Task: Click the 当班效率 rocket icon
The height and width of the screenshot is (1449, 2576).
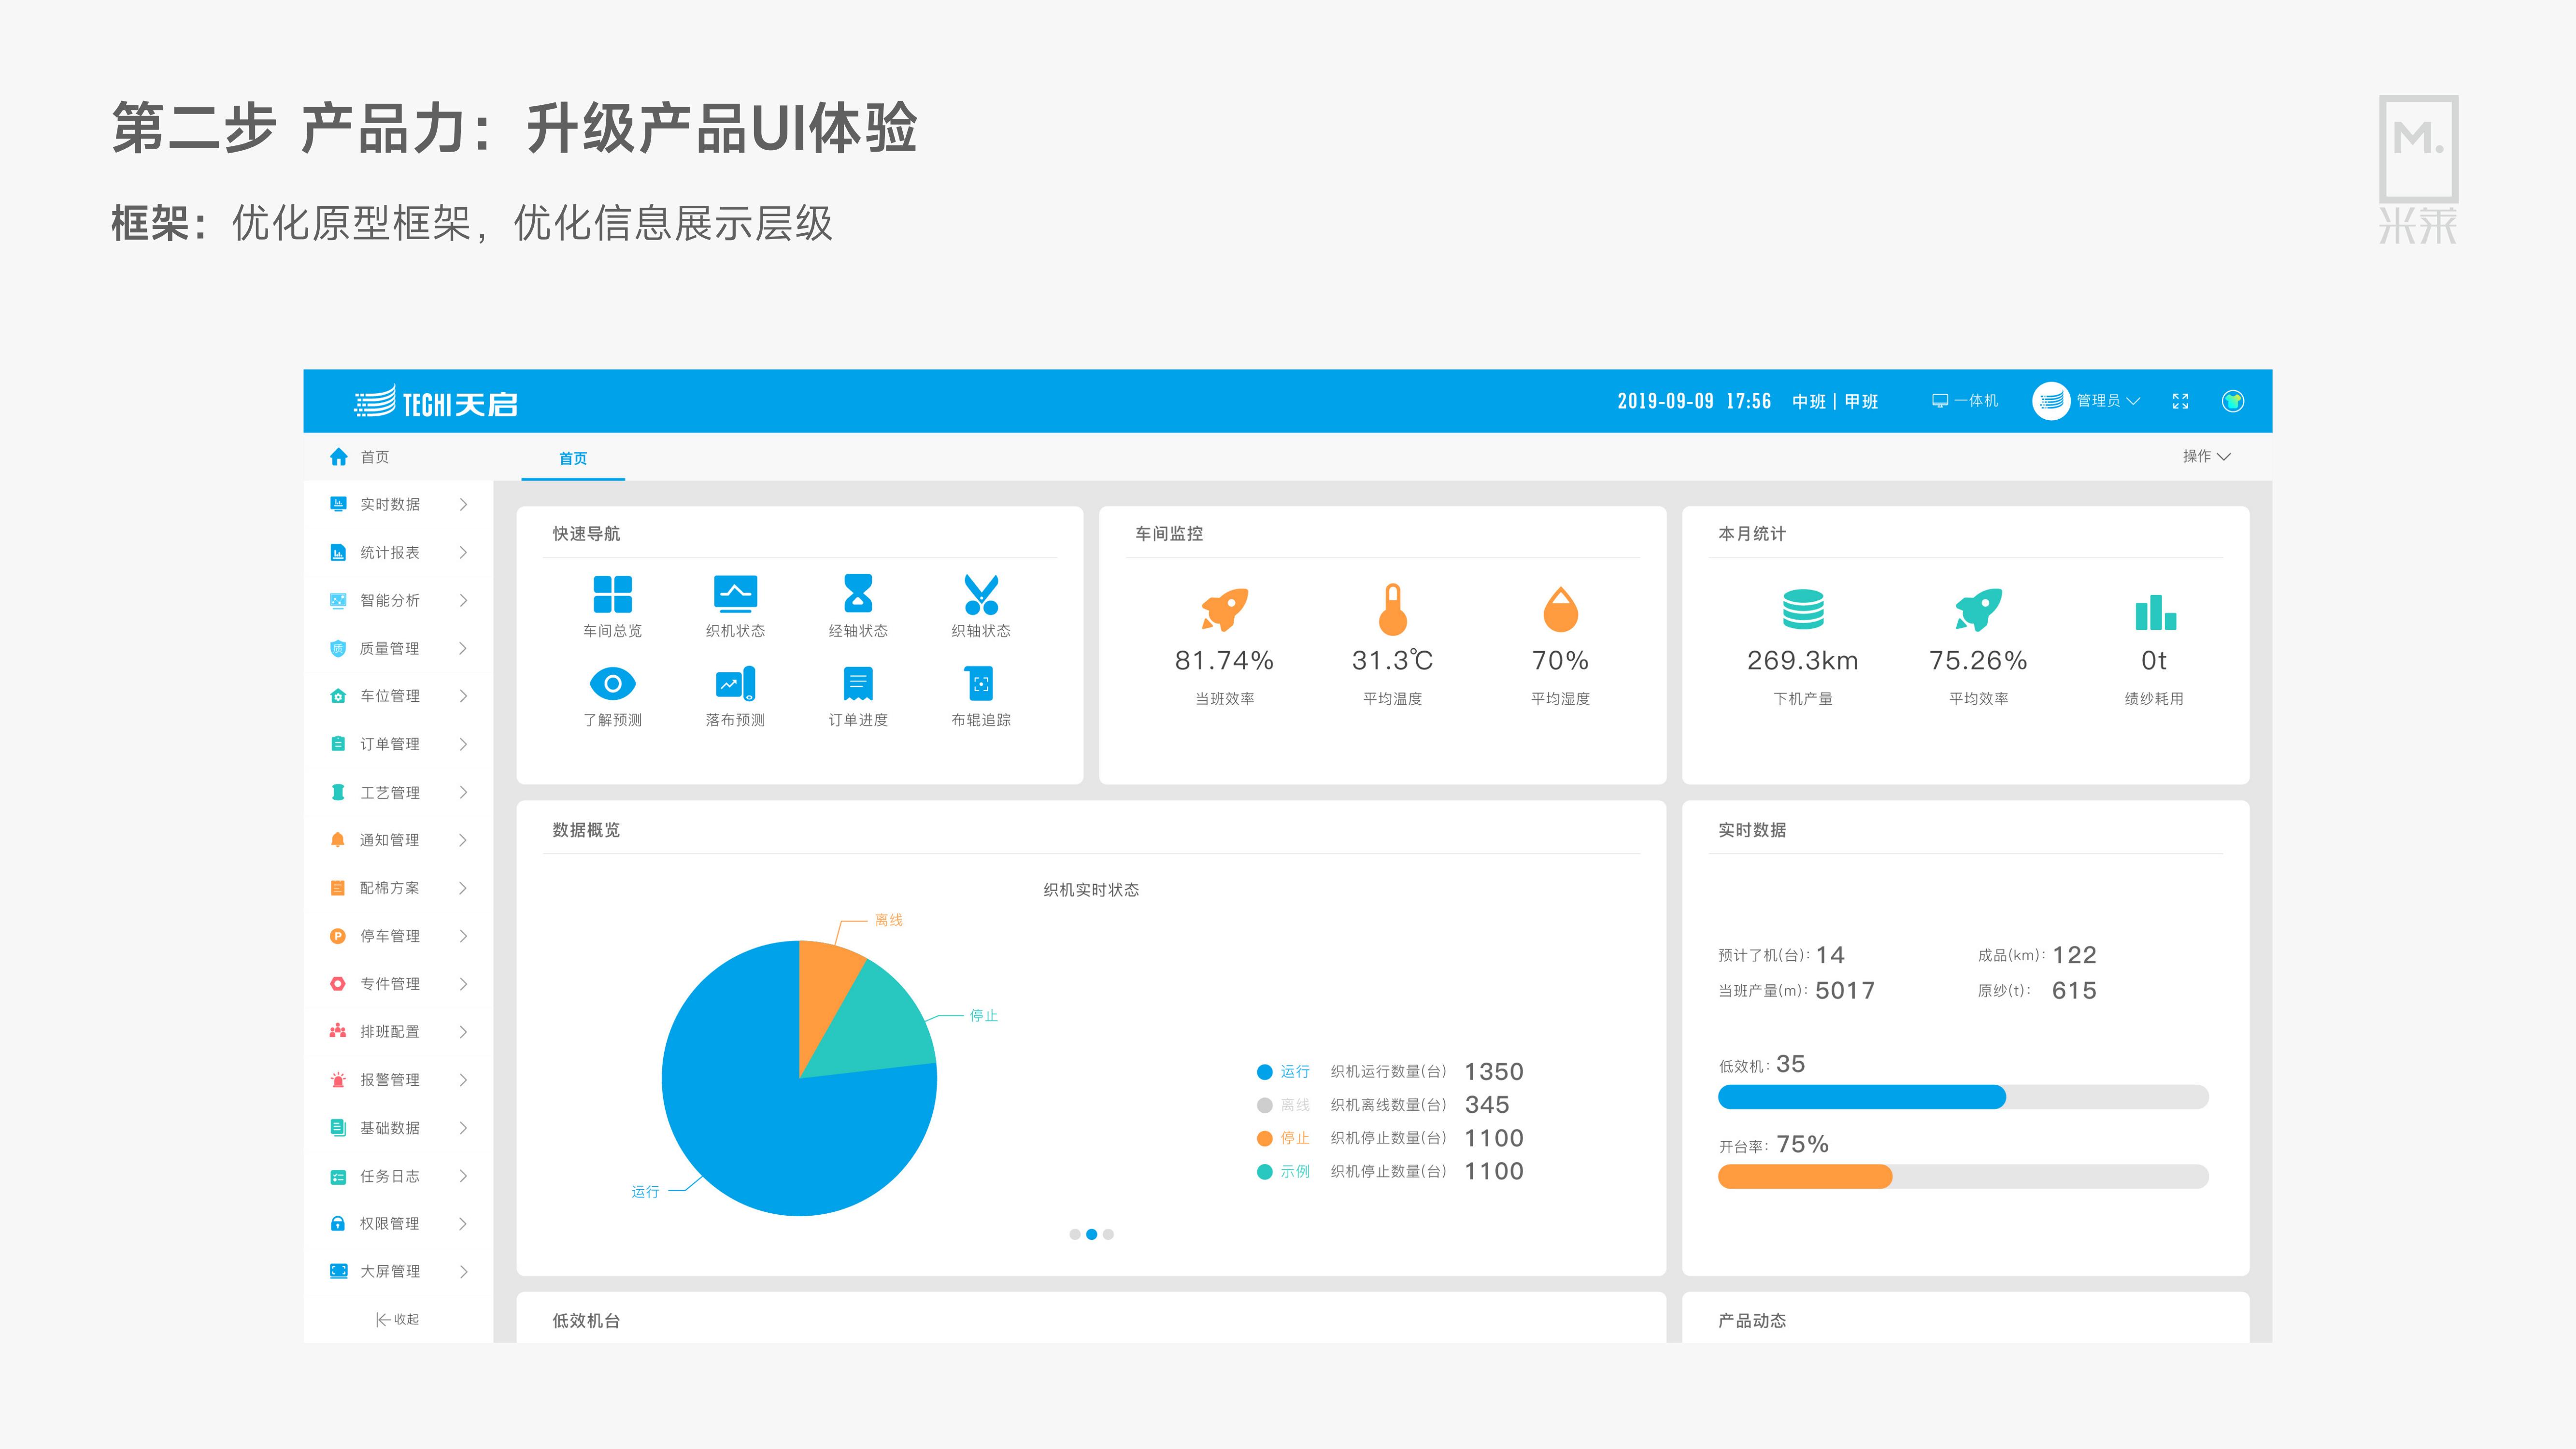Action: pyautogui.click(x=1224, y=609)
